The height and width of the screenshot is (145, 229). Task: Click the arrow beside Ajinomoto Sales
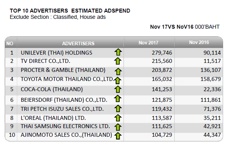click(118, 136)
